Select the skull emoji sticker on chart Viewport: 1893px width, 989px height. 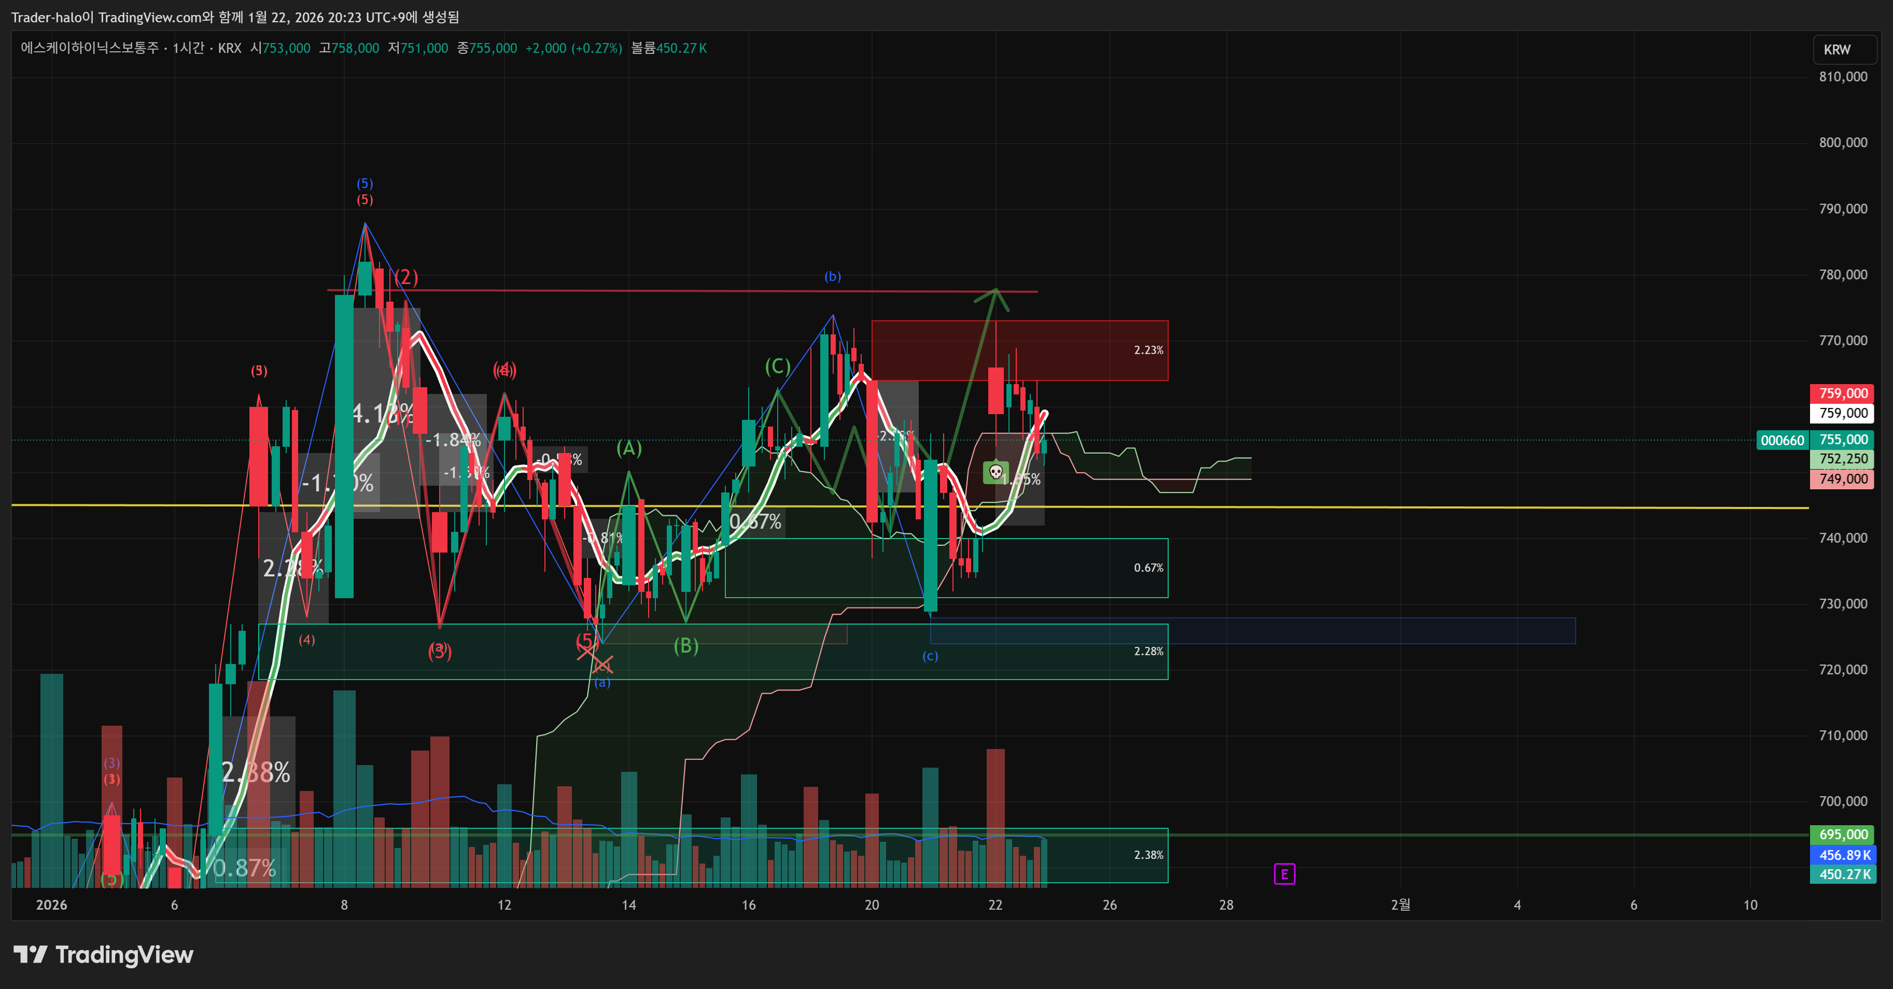point(995,472)
